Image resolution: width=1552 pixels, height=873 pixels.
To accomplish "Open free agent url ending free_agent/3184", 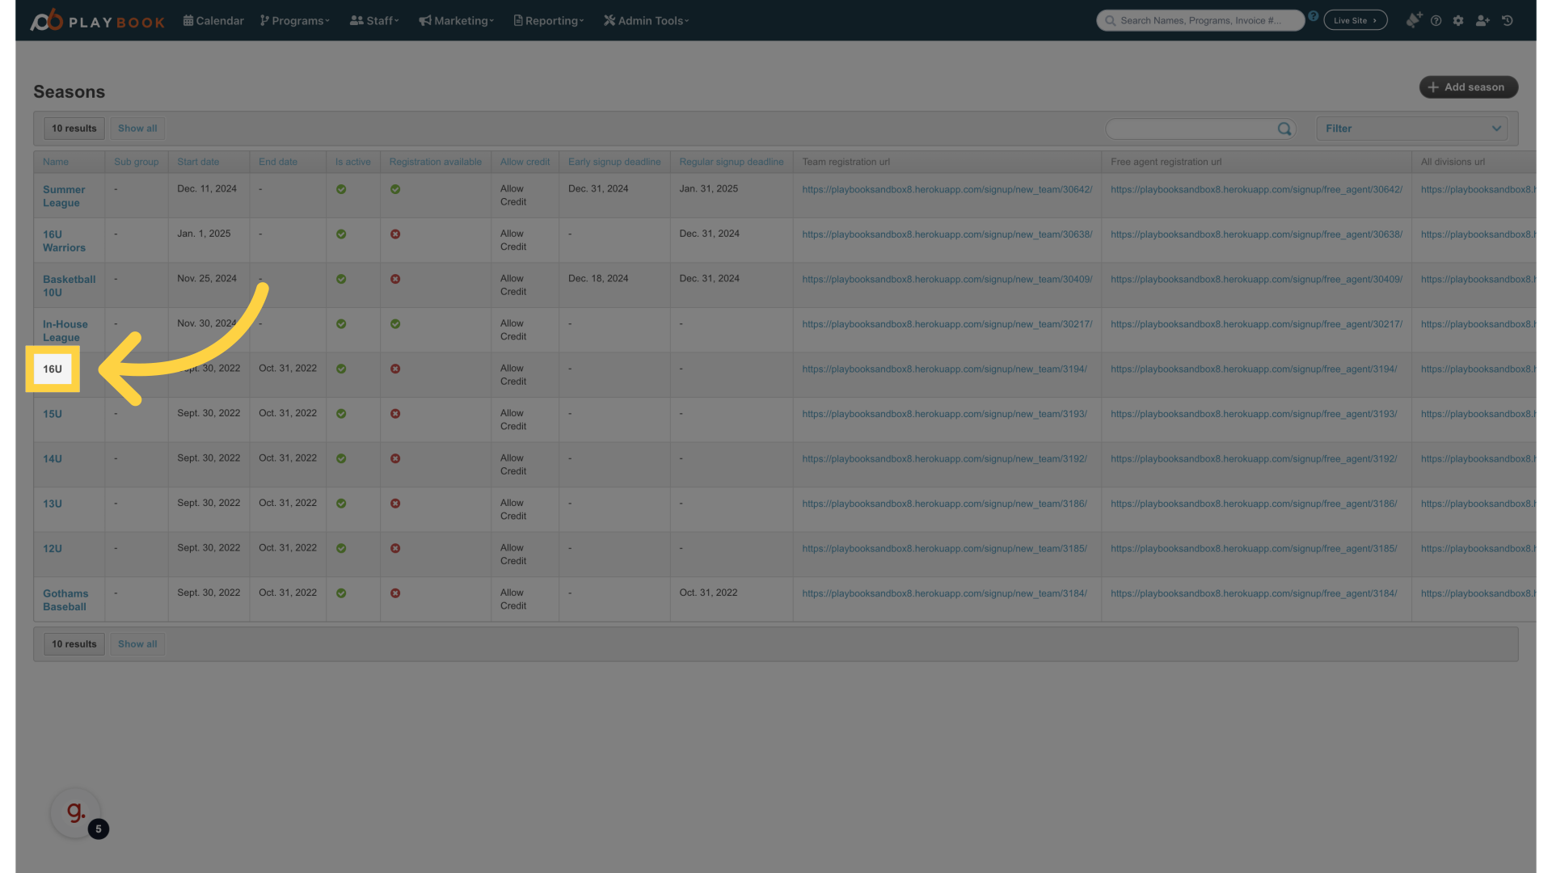I will [x=1254, y=593].
